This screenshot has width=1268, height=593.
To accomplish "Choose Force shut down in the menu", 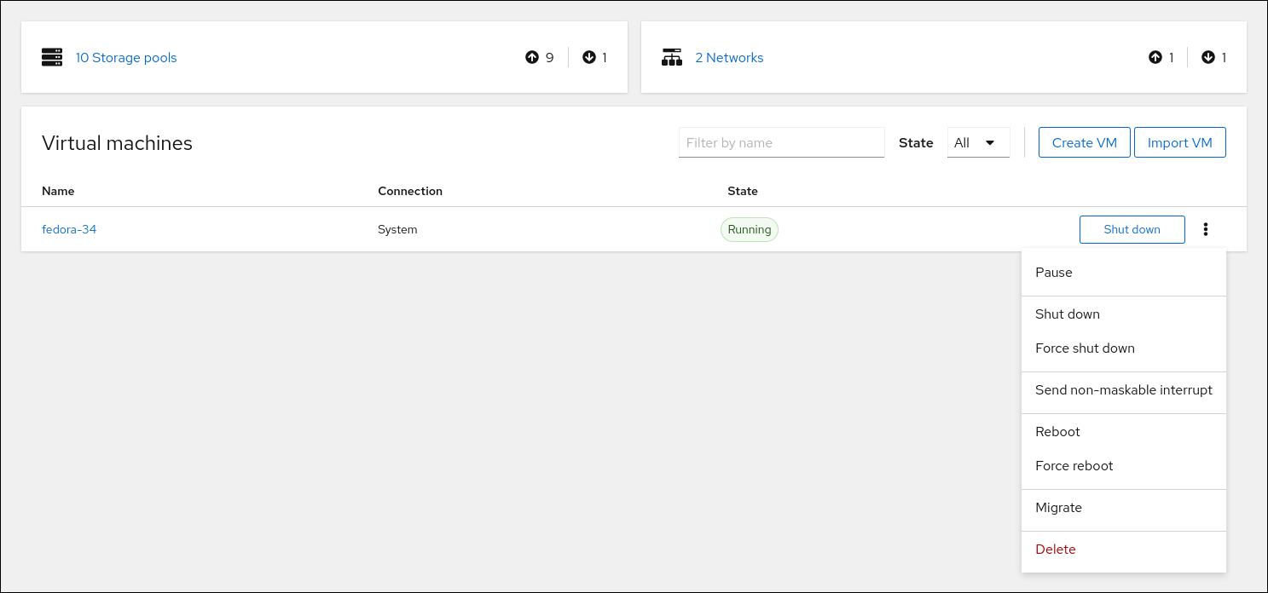I will pos(1085,348).
